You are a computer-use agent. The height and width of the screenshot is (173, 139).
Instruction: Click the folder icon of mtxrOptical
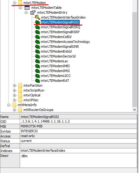point(20,95)
